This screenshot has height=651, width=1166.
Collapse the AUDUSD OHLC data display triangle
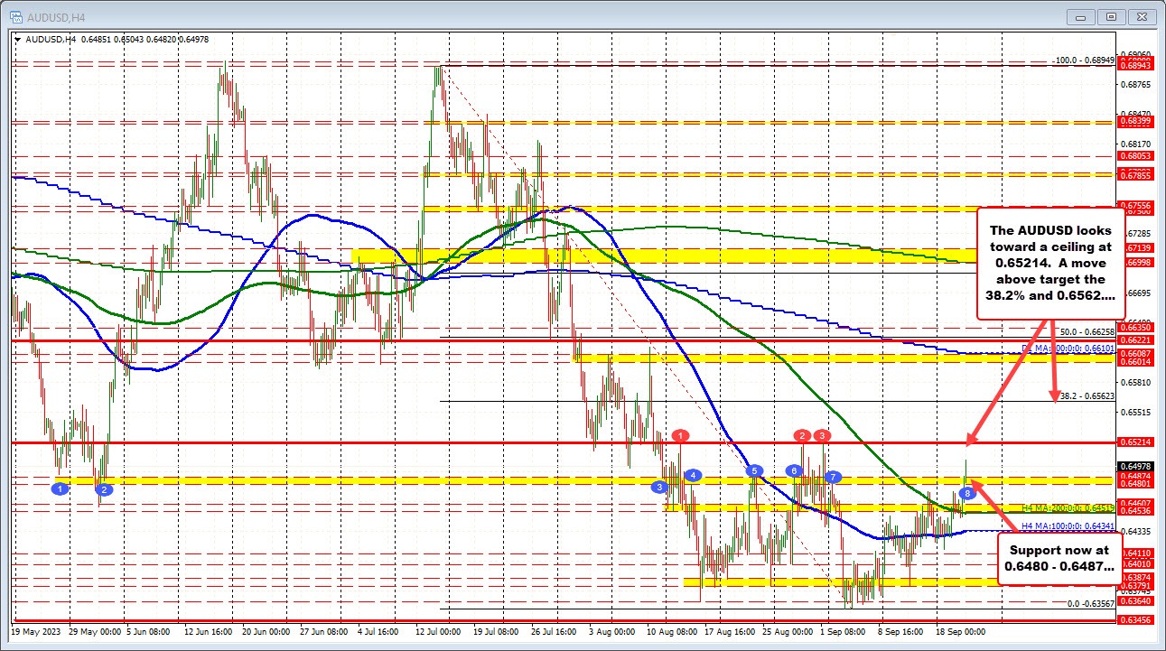pyautogui.click(x=17, y=41)
